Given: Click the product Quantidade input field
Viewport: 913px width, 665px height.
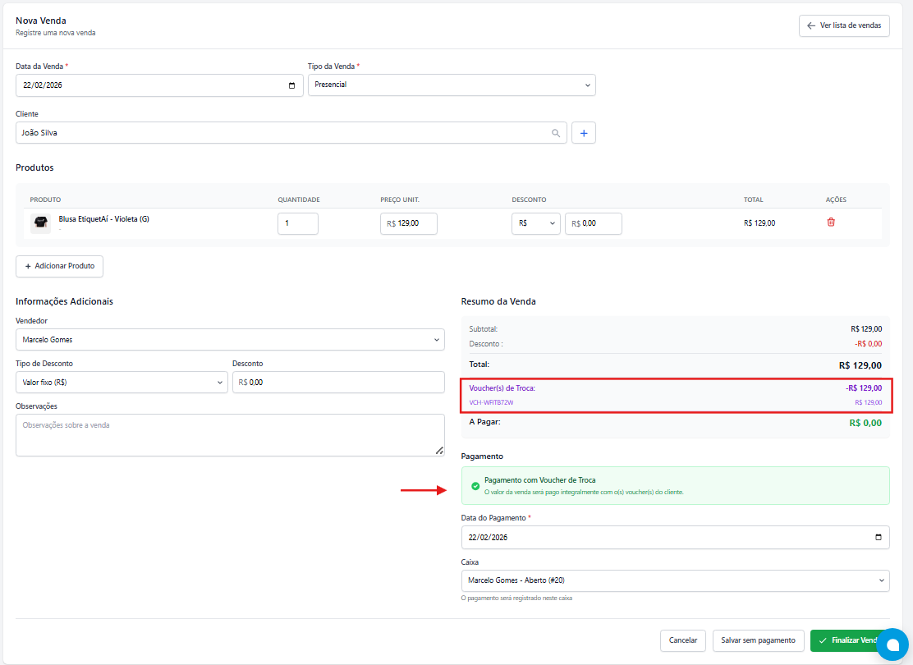Looking at the screenshot, I should tap(297, 223).
